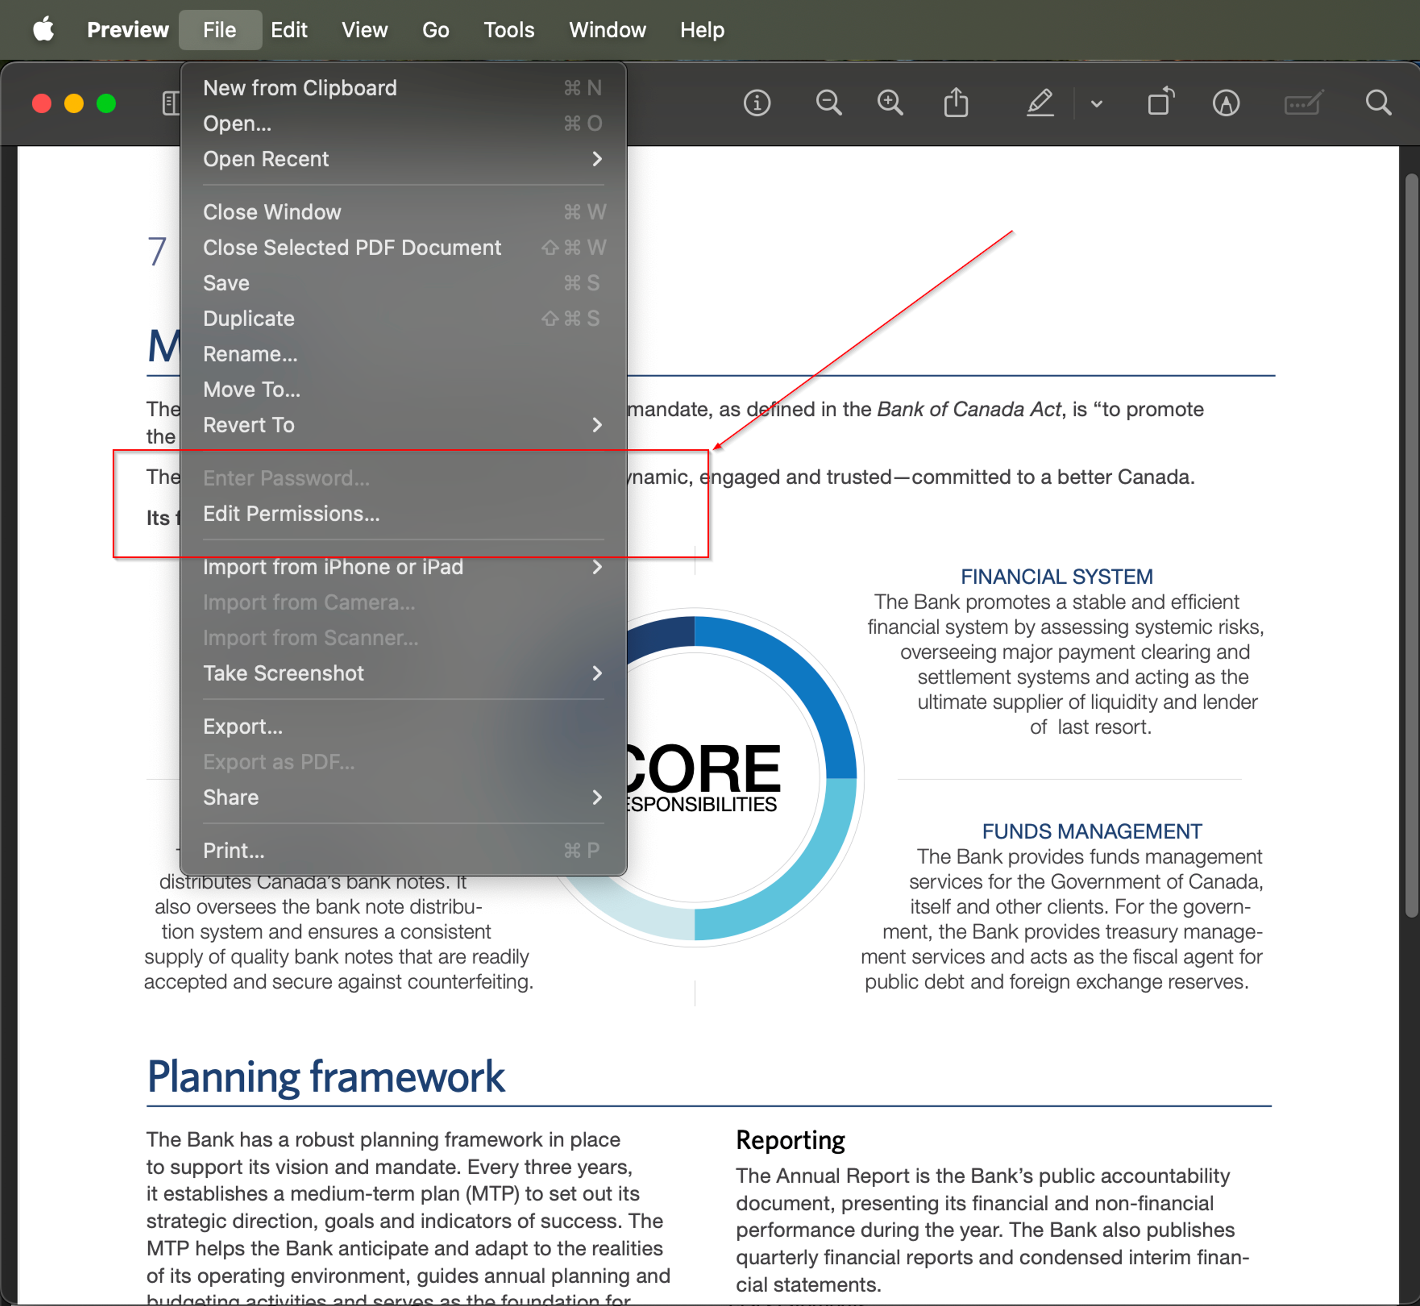
Task: Click the sidebar view toggle icon
Action: (x=170, y=103)
